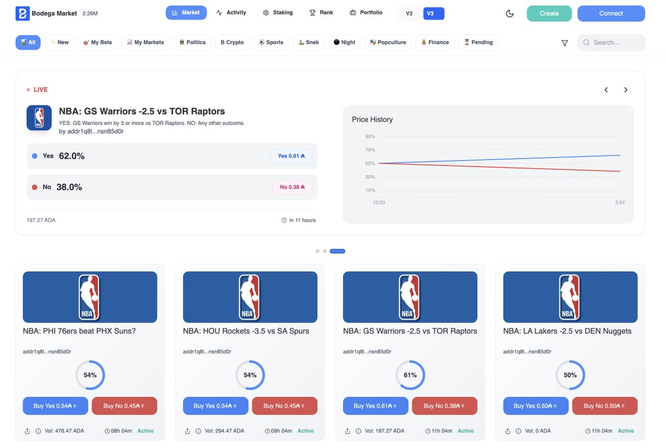Click No 0.38 in featured market
The height and width of the screenshot is (448, 666).
[292, 187]
